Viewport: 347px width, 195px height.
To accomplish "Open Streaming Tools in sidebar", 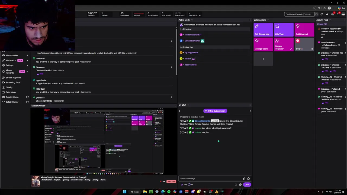I will 13,83.
